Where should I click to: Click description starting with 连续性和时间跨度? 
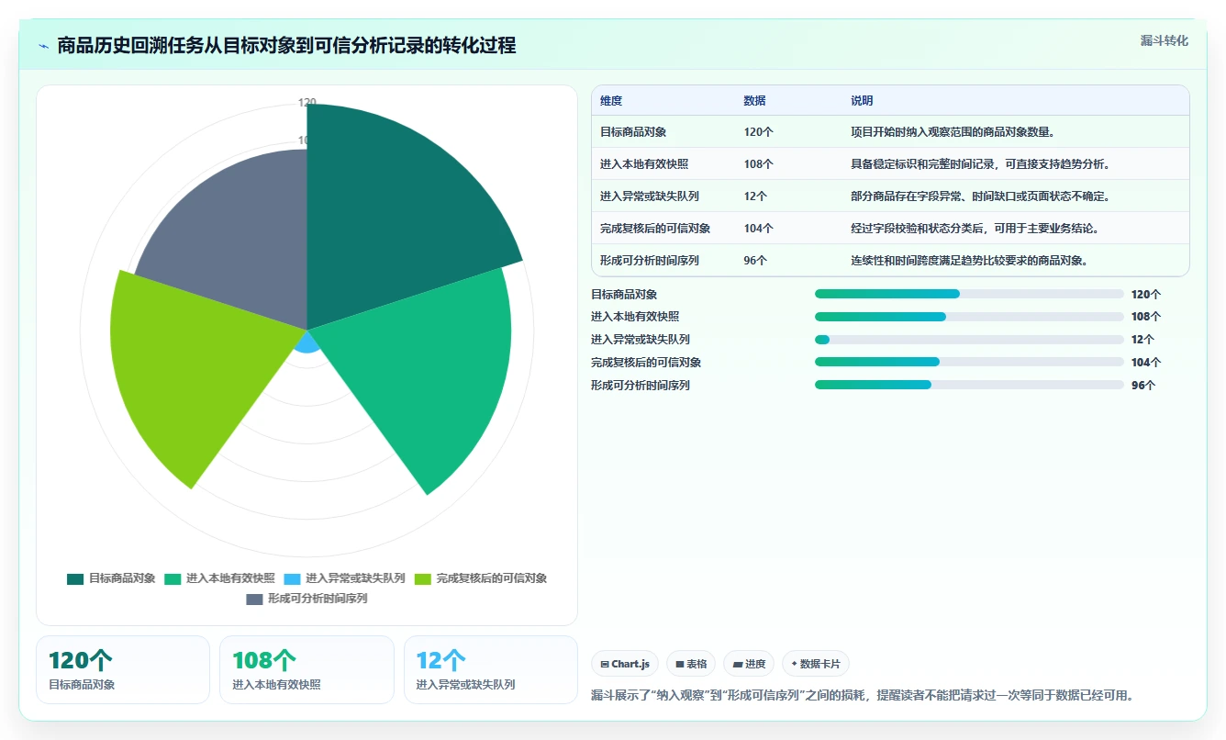[969, 261]
